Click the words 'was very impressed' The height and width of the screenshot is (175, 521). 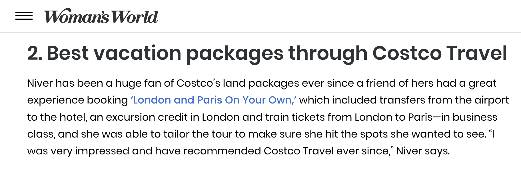click(78, 151)
